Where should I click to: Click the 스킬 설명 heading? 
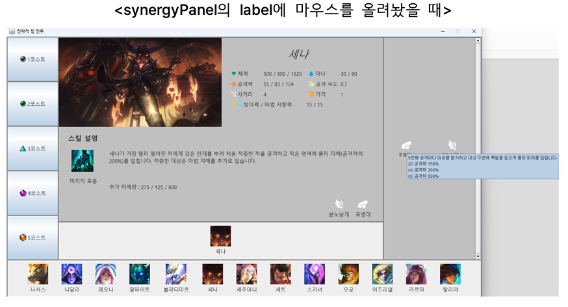click(83, 138)
